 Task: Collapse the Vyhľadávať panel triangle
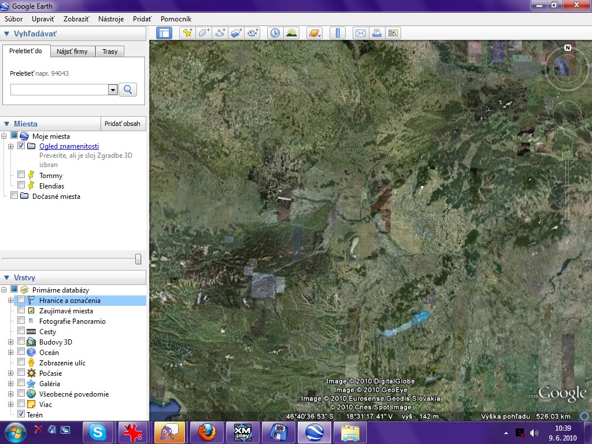click(6, 34)
